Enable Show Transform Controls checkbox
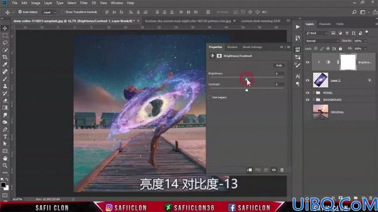The image size is (378, 212). 63,12
